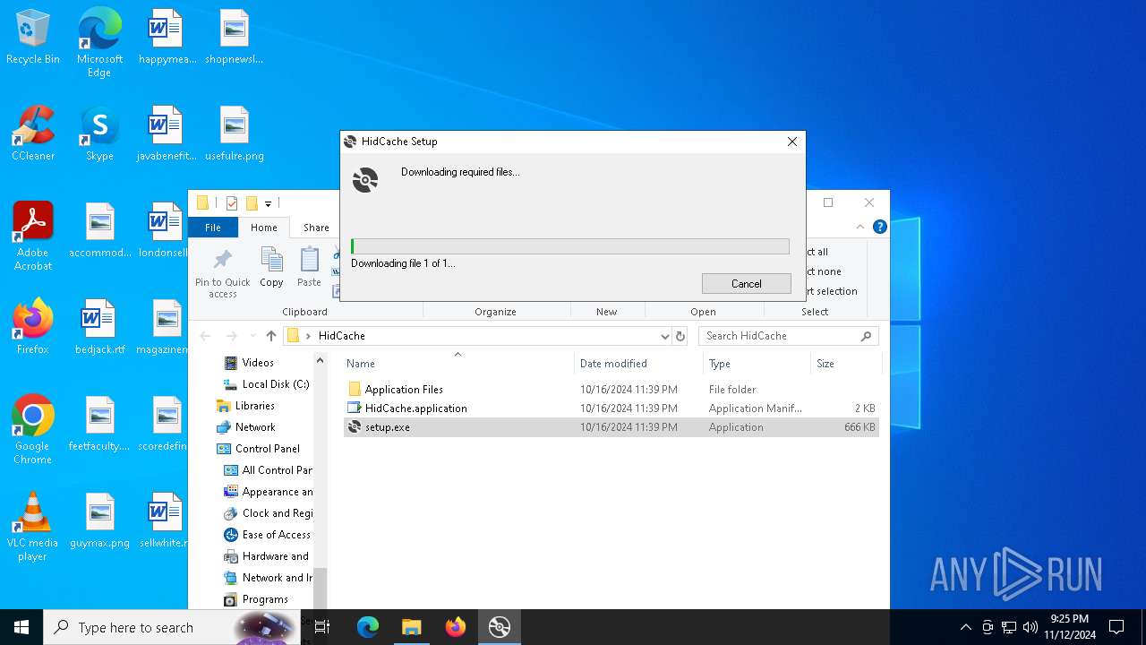Image resolution: width=1146 pixels, height=645 pixels.
Task: Close the HidCache Setup dialog
Action: point(791,142)
